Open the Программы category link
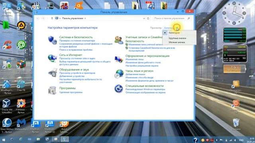 (x=67, y=88)
